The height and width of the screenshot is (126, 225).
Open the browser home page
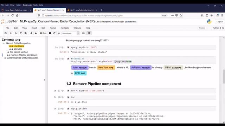click(17, 15)
